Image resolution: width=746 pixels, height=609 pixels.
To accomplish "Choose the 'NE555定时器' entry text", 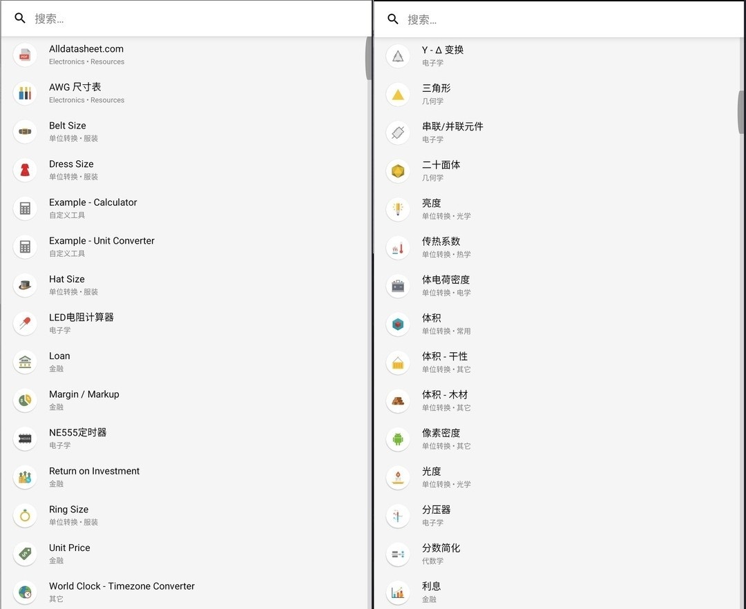I will point(77,432).
